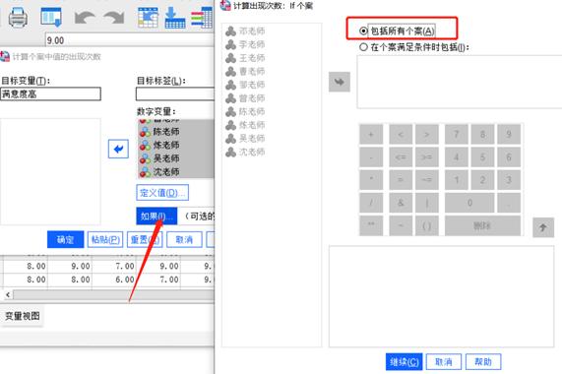This screenshot has width=562, height=374.
Task: Click the 如果(I)... button
Action: tap(156, 216)
